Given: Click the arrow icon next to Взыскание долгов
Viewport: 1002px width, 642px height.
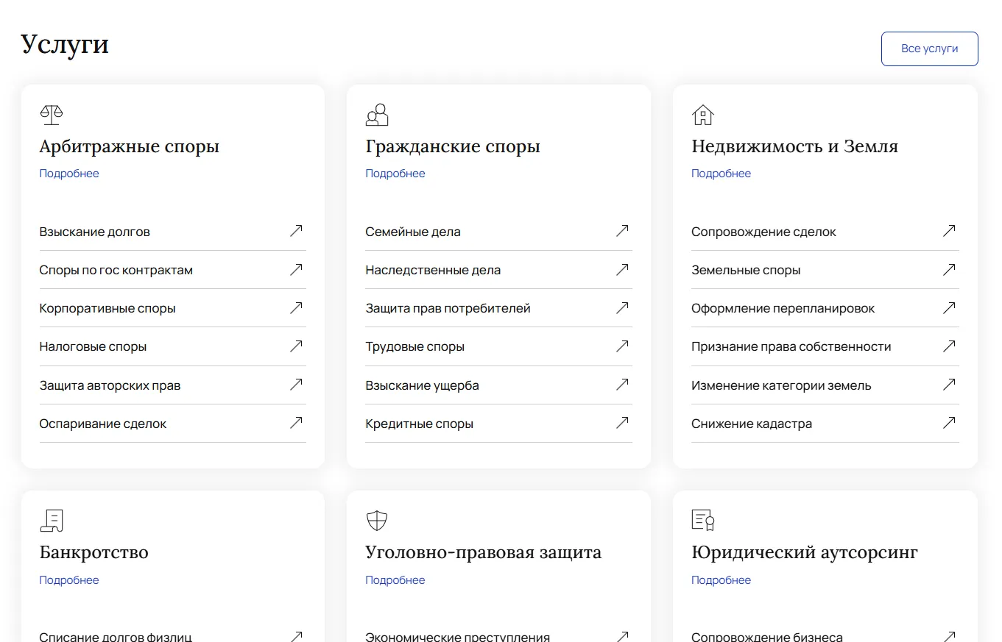Looking at the screenshot, I should (x=296, y=231).
